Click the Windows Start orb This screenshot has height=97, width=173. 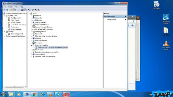point(3,95)
